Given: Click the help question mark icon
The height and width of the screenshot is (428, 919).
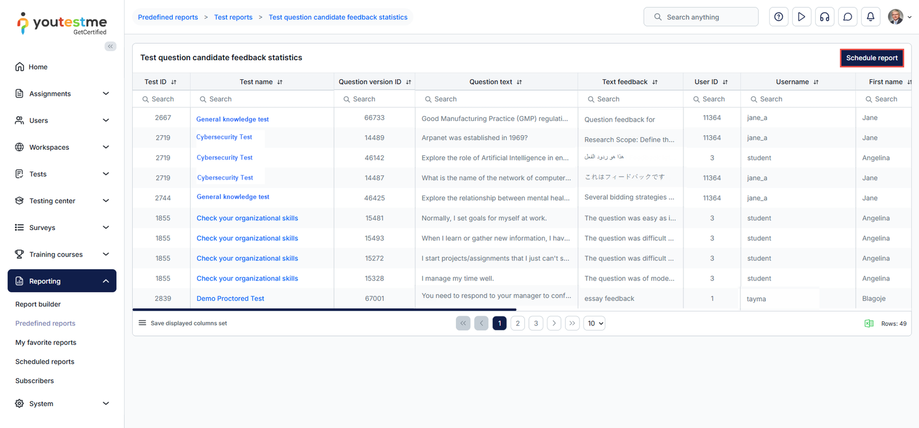Looking at the screenshot, I should [778, 17].
